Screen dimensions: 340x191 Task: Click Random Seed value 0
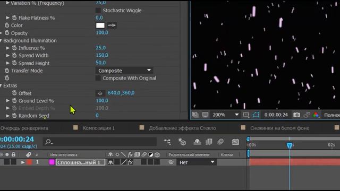[97, 116]
